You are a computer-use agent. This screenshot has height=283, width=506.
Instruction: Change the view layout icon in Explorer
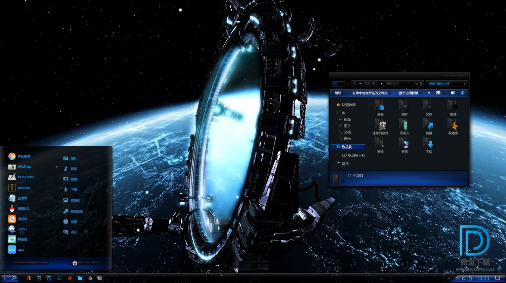(x=438, y=93)
